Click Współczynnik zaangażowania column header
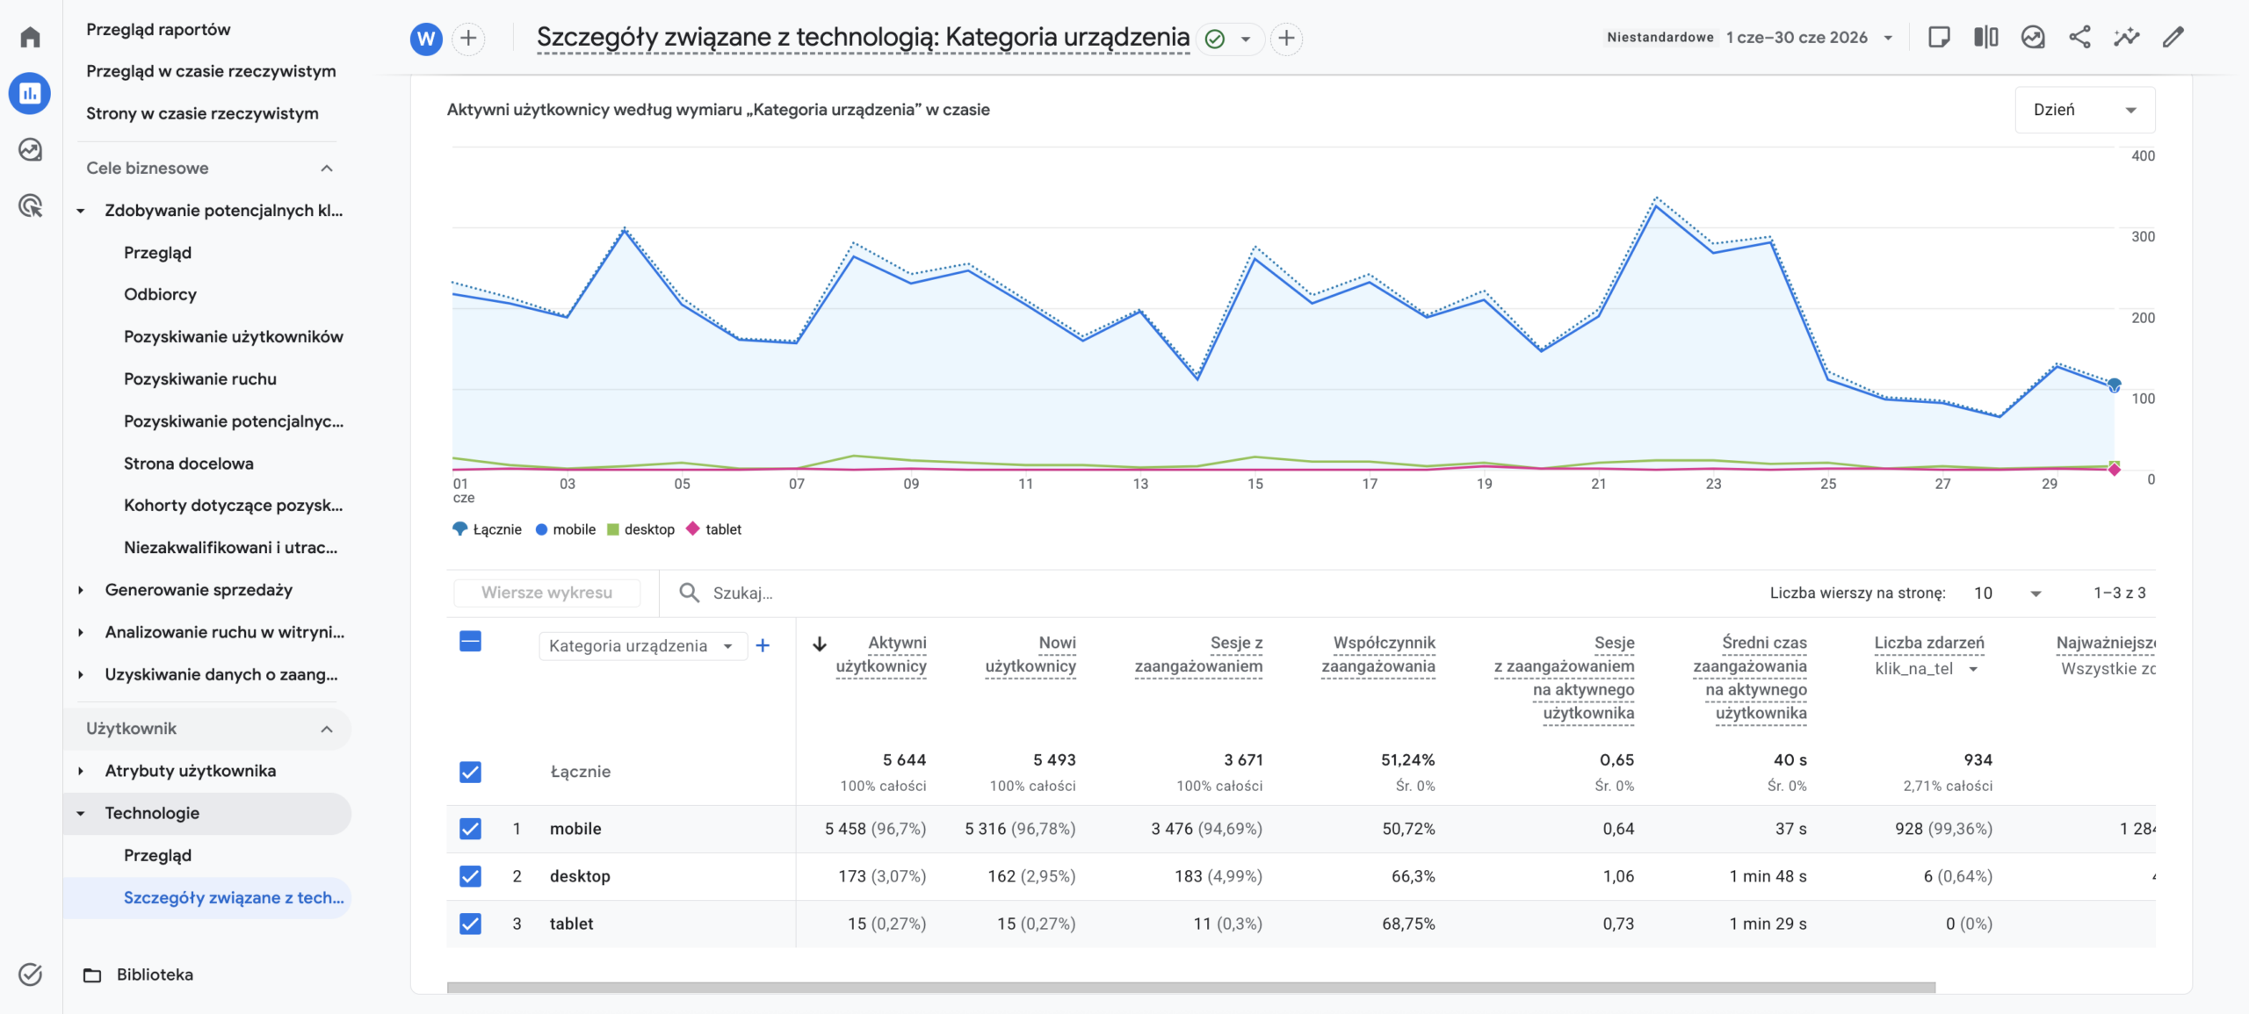2249x1014 pixels. (x=1378, y=655)
